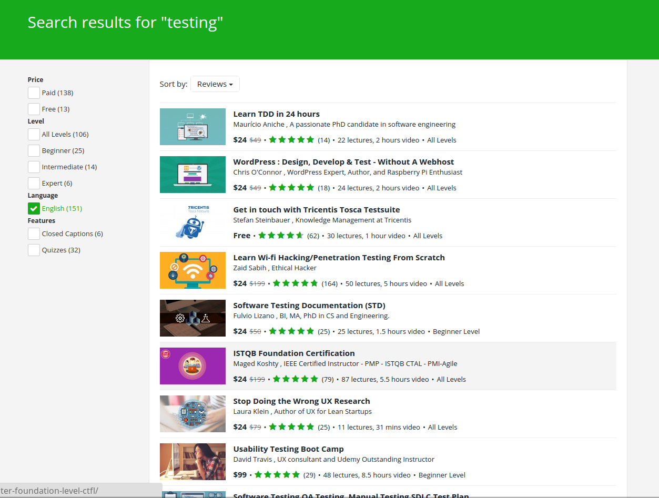Click instructor name Laura Klein
Screen dimensions: 659x498
point(251,412)
